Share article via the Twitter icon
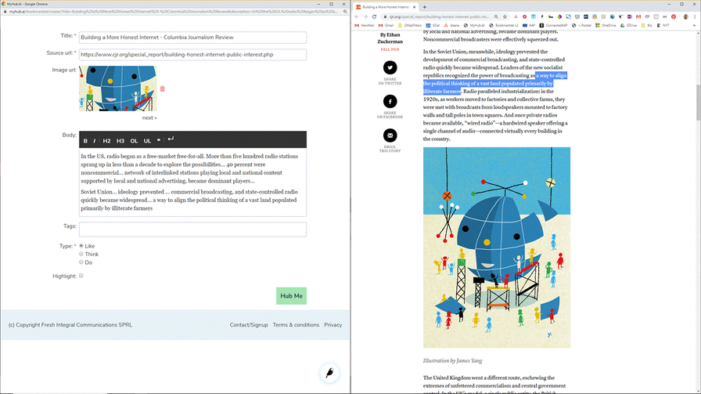The height and width of the screenshot is (394, 701). point(390,67)
